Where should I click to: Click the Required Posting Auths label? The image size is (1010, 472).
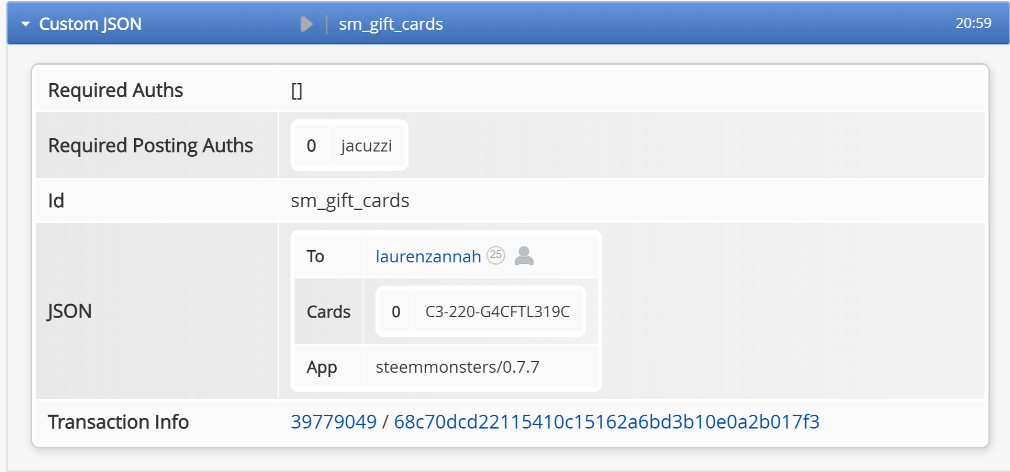pos(151,145)
